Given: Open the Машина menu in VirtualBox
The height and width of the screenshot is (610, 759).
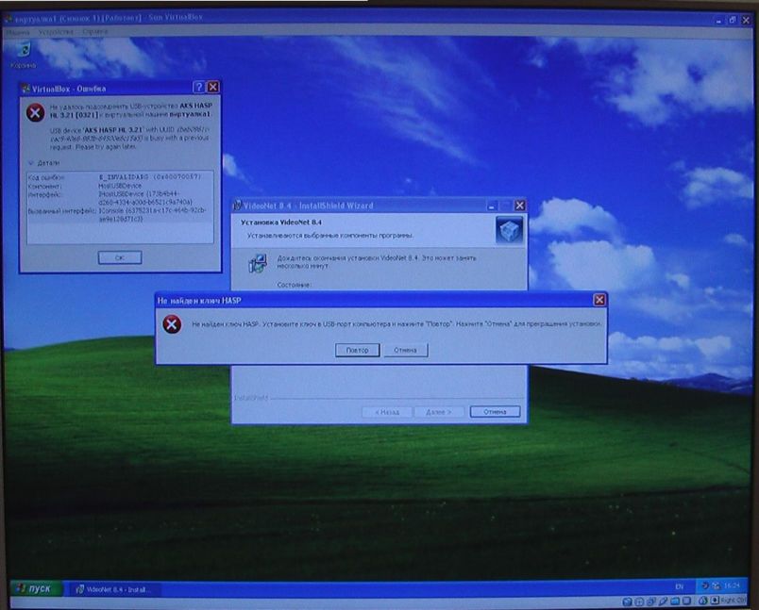Looking at the screenshot, I should pyautogui.click(x=17, y=32).
